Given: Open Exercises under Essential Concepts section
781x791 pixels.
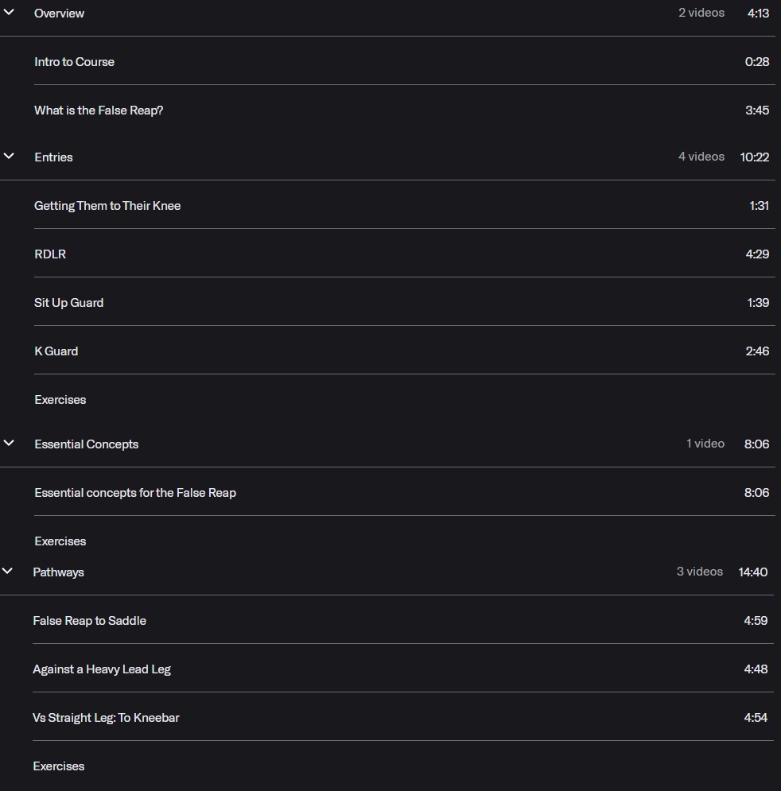Looking at the screenshot, I should click(x=60, y=541).
